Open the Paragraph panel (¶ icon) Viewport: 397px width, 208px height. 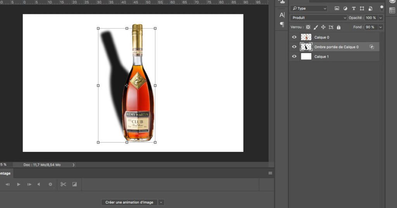click(x=282, y=24)
